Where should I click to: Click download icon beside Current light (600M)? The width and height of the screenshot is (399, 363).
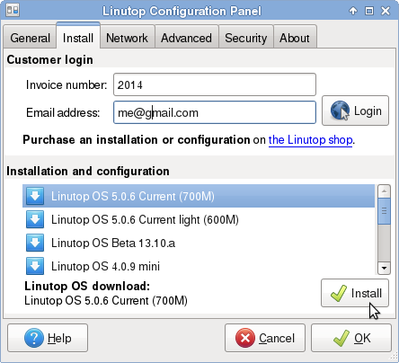point(35,219)
